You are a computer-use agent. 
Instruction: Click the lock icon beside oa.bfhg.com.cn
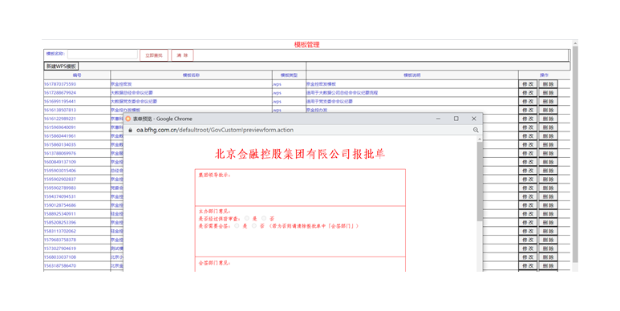pos(130,130)
